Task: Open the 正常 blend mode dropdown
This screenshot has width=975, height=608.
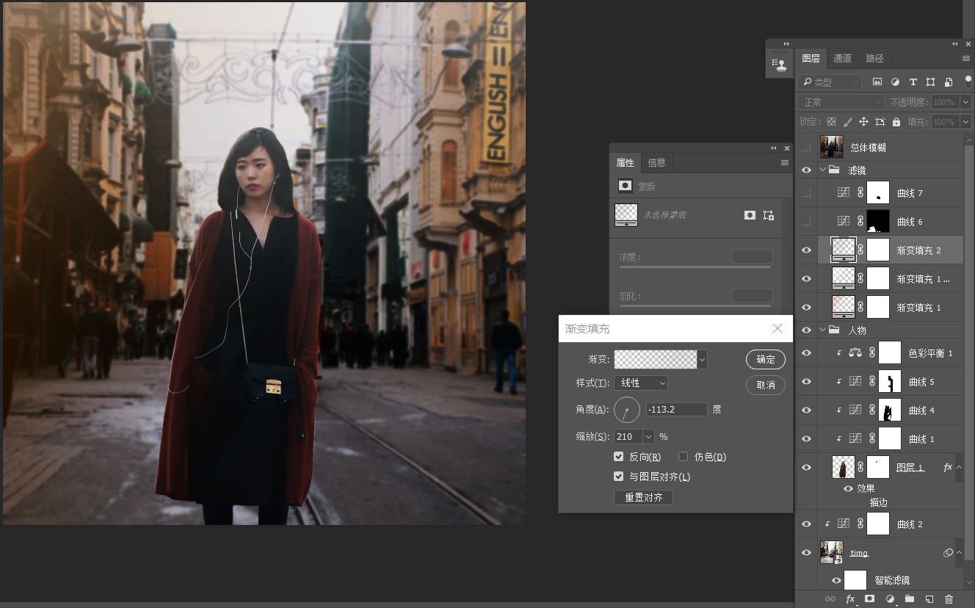Action: pyautogui.click(x=841, y=102)
